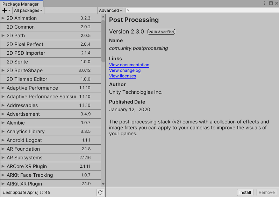
Task: Expand the ARKit Face Tracking arrow
Action: (x=3, y=175)
